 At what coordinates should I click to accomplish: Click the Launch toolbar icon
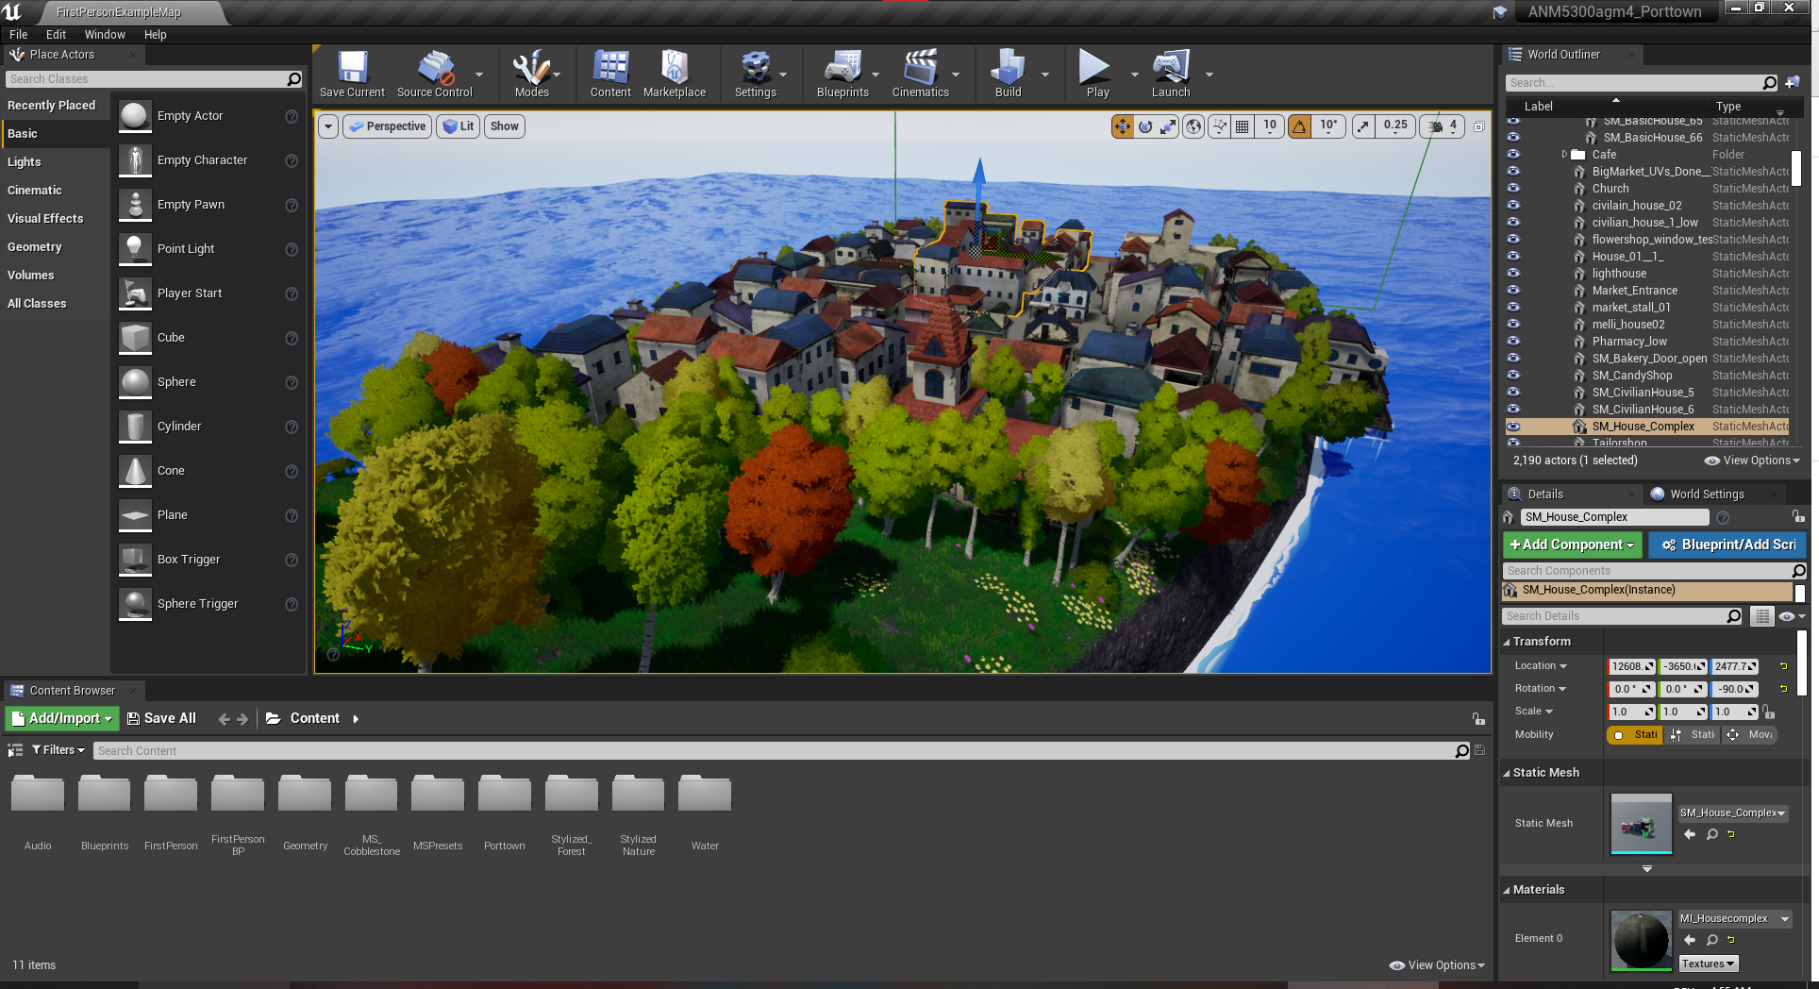click(1171, 74)
